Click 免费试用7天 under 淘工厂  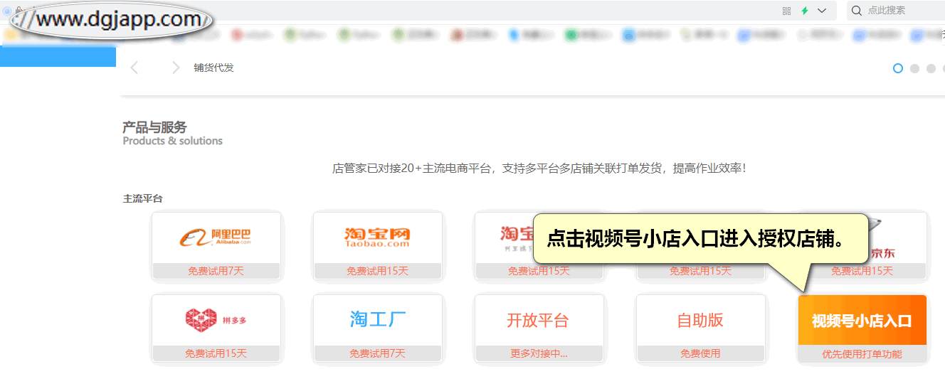point(377,353)
